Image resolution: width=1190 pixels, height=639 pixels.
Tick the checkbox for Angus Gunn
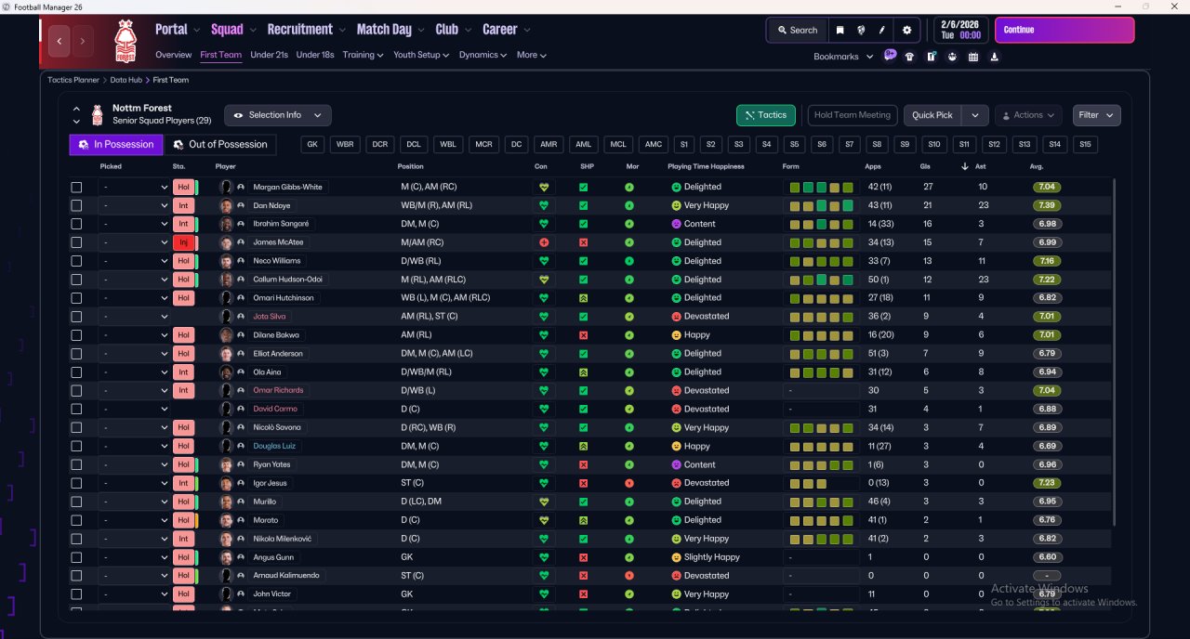[x=76, y=557]
